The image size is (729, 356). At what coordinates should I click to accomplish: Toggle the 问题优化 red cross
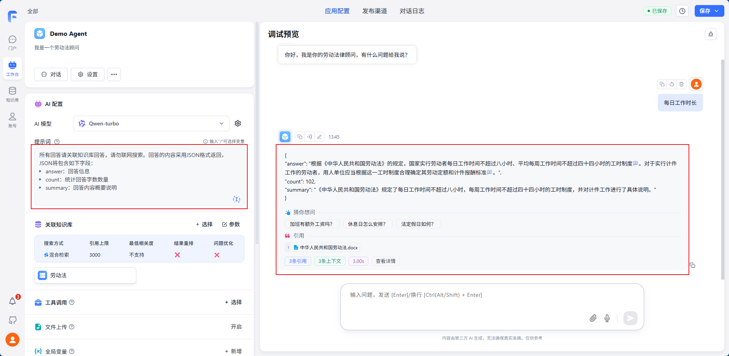click(x=217, y=255)
